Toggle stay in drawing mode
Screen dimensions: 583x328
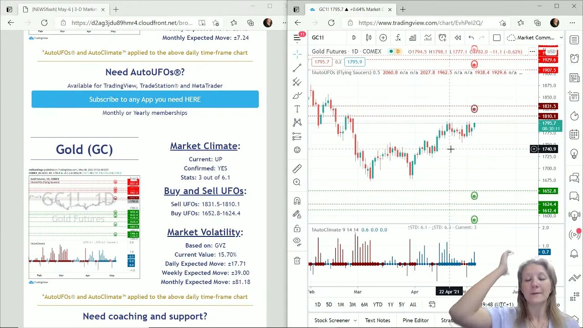pos(297,214)
